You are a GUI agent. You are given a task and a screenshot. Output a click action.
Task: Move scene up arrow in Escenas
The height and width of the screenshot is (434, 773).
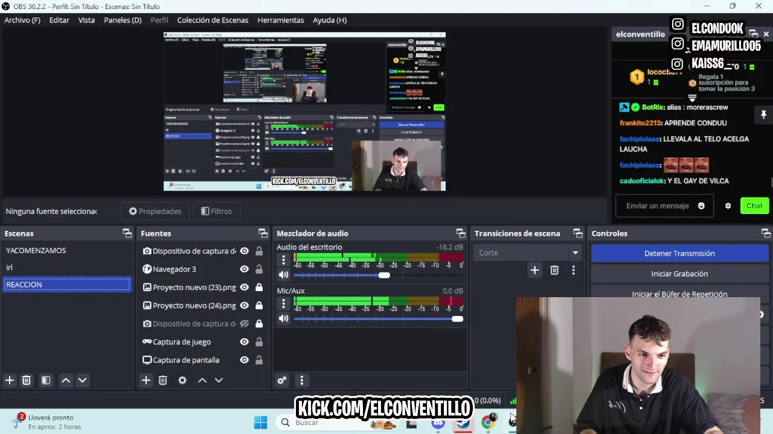click(66, 380)
